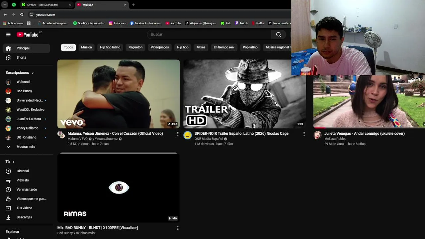Open options menu for SPIDER-NOIR trailer
Screen dimensions: 425x239
[x=304, y=134]
